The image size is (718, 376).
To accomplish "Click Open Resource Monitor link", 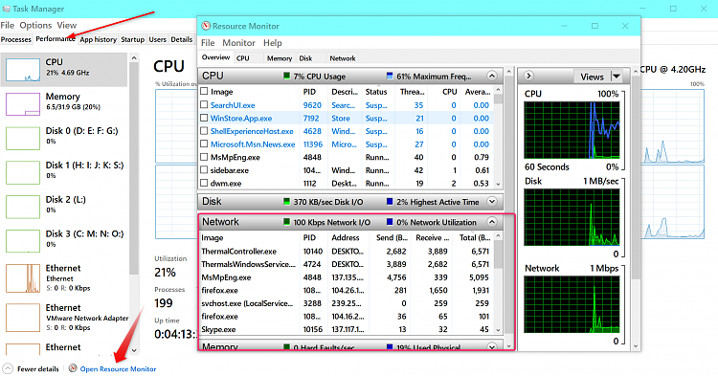I will 118,368.
